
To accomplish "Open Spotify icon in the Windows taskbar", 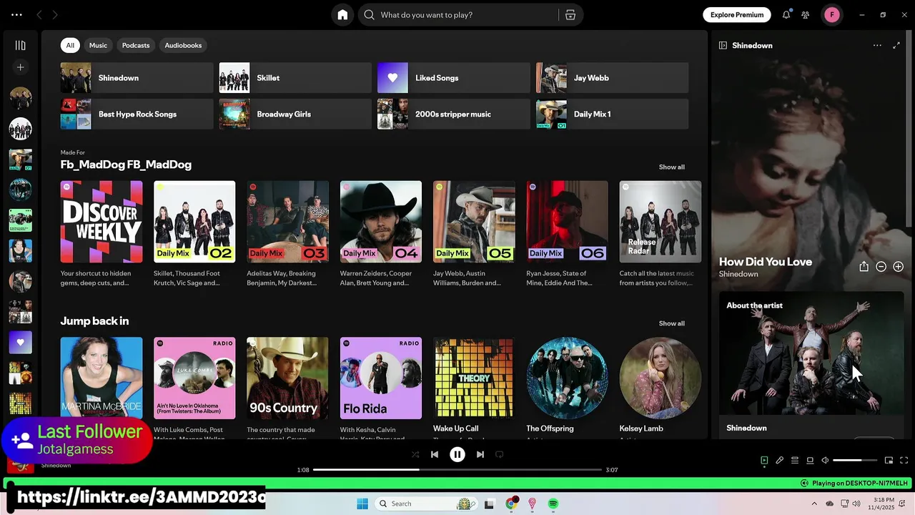I will click(553, 504).
